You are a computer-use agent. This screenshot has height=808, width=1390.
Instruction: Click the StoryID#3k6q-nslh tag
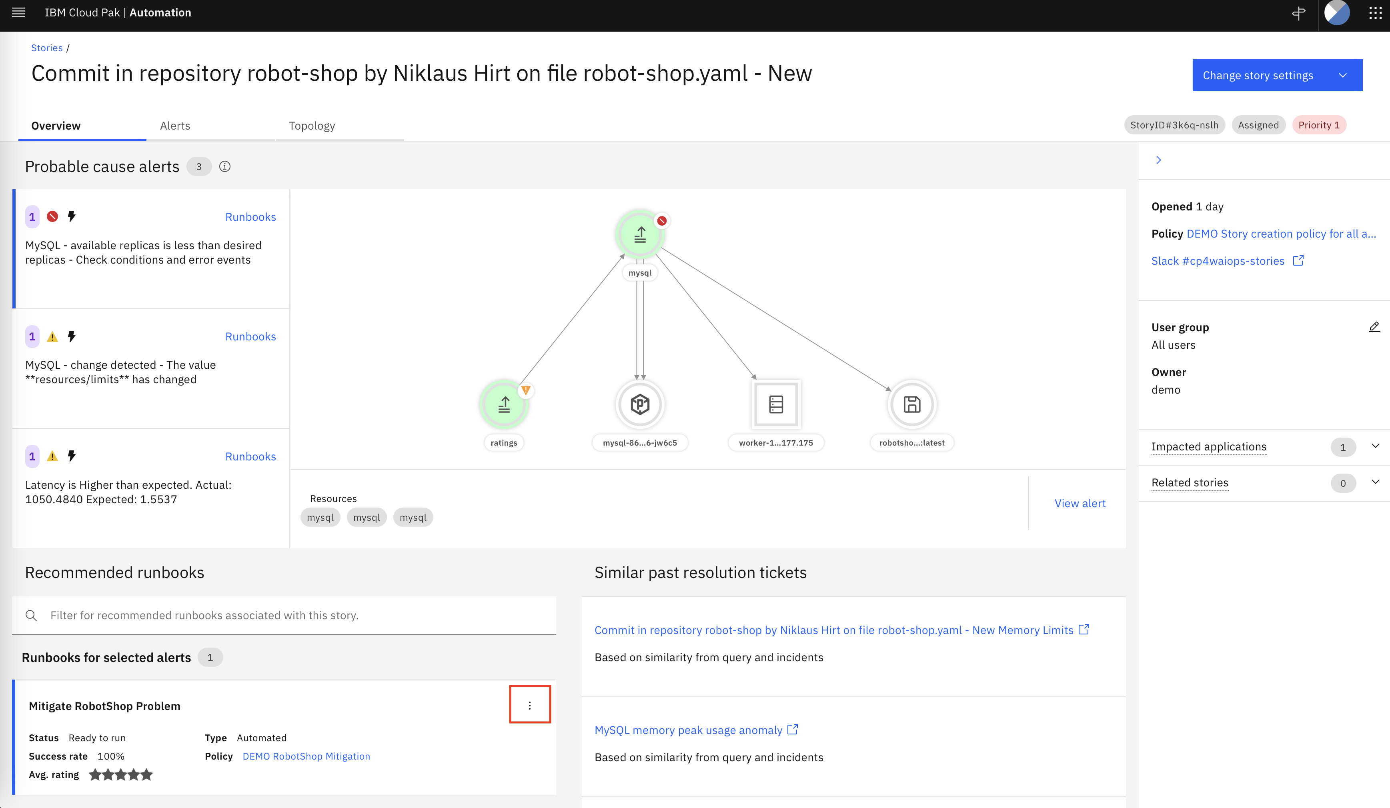(x=1174, y=125)
